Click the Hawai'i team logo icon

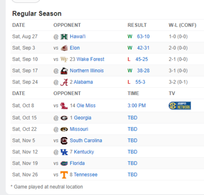point(64,37)
